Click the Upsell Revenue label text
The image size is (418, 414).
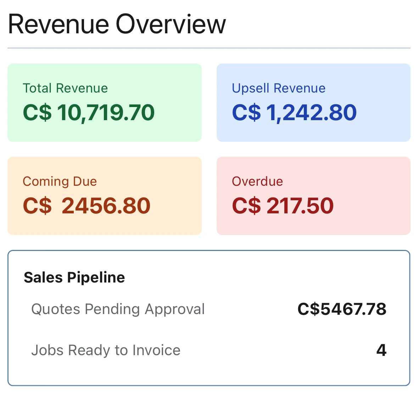coord(278,88)
